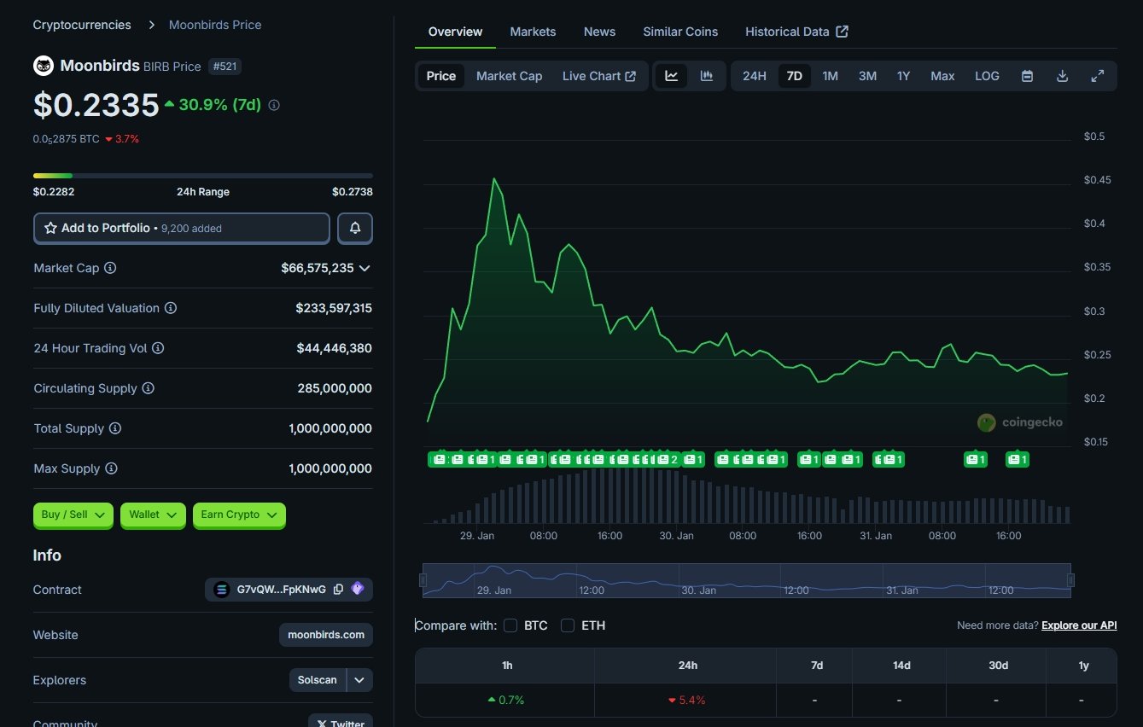Copy the contract address icon
1143x727 pixels.
(338, 590)
